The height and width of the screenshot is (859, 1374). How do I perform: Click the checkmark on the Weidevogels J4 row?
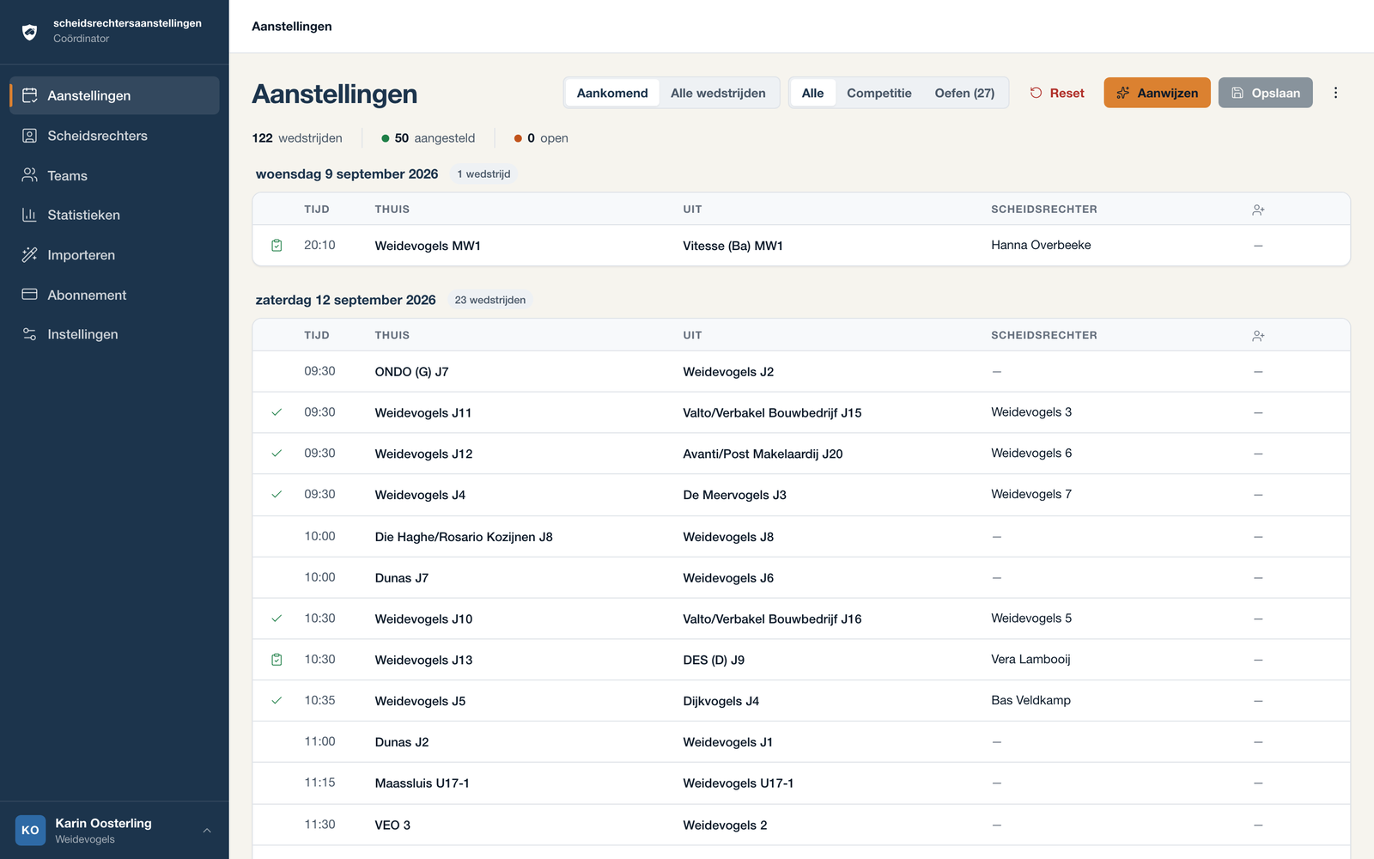pos(277,495)
